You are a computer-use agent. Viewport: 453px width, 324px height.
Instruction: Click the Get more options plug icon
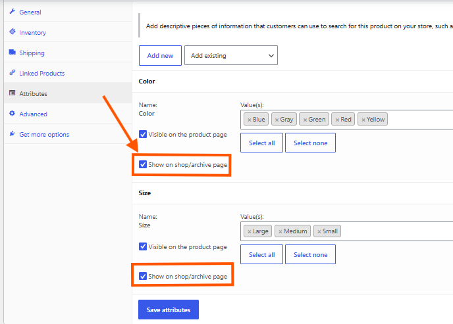click(12, 133)
